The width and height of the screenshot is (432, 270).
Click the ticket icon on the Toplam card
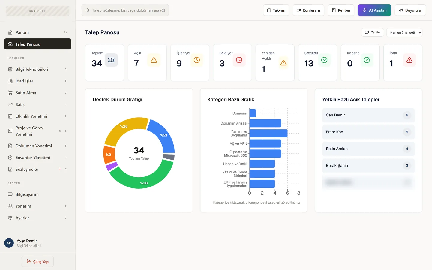click(111, 60)
